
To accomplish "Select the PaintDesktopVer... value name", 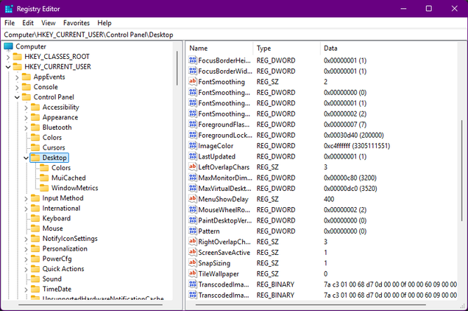I will point(225,220).
